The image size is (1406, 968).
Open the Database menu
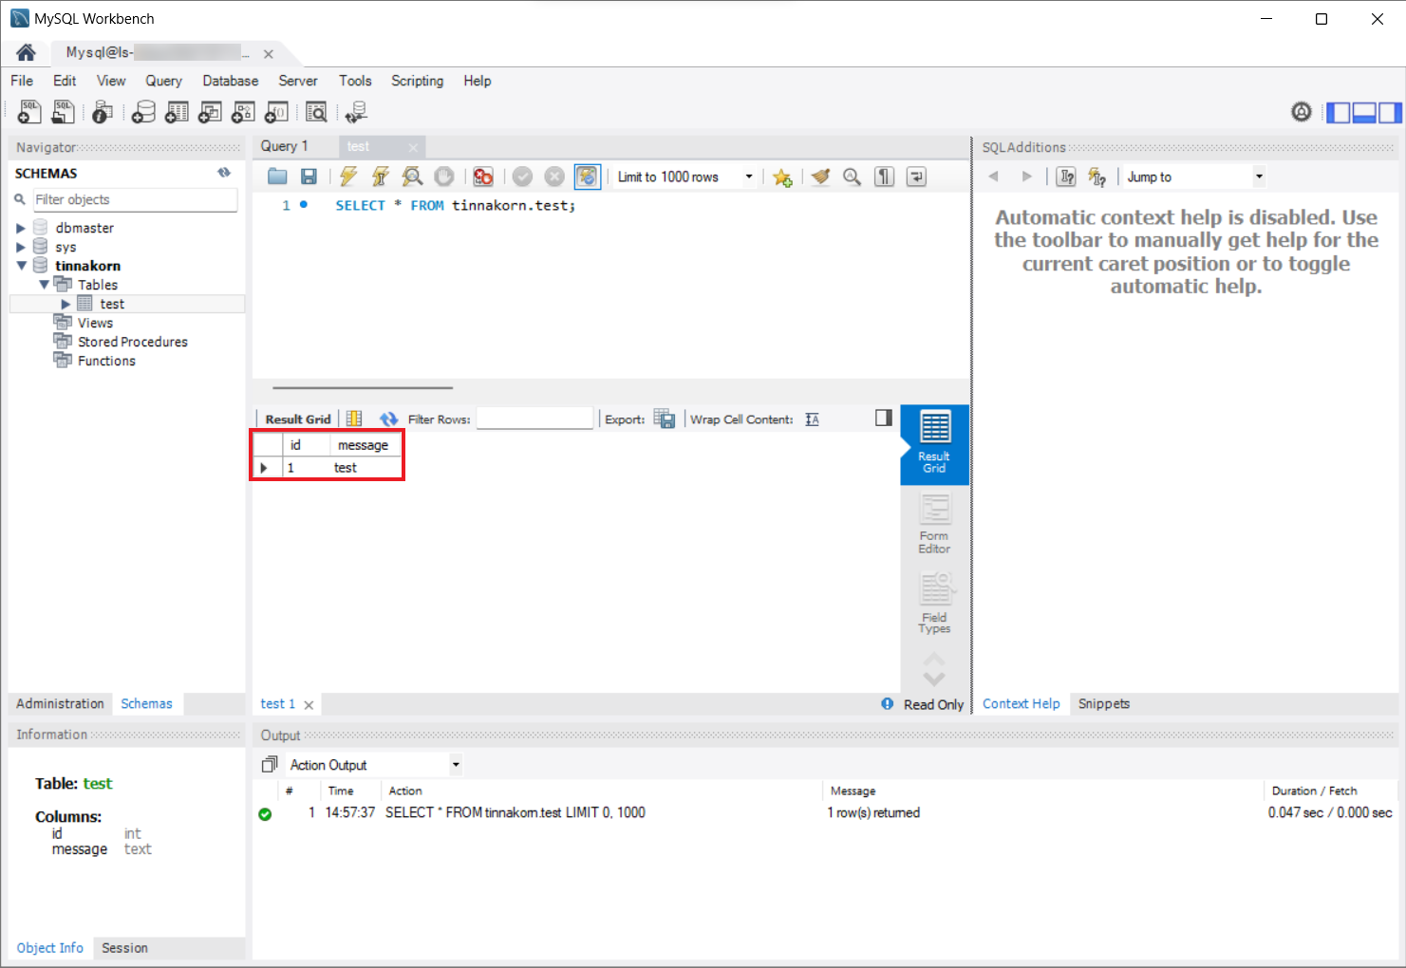coord(231,81)
